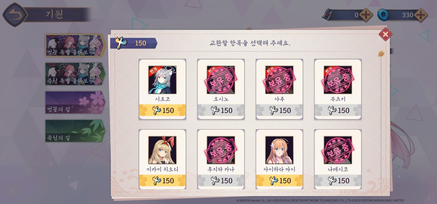Tap the bird token icon showing 150
Viewport: 437px width, 204px height.
121,42
